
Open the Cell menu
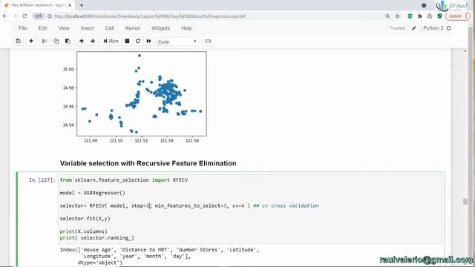(109, 28)
